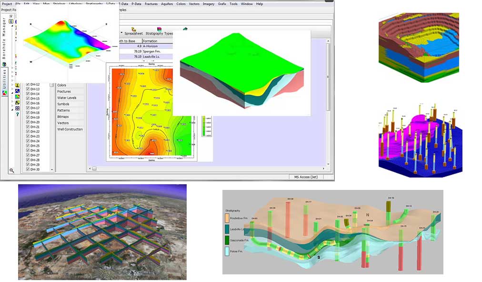Toggle the DH-22 borehole checkbox

point(28,132)
